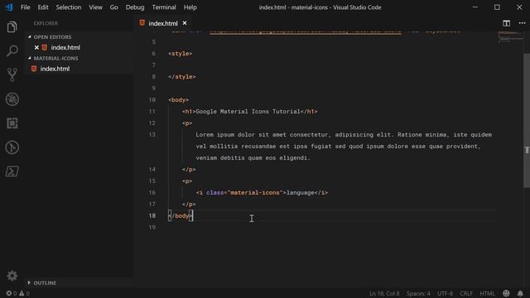
Task: Open the Extensions view
Action: 12,123
